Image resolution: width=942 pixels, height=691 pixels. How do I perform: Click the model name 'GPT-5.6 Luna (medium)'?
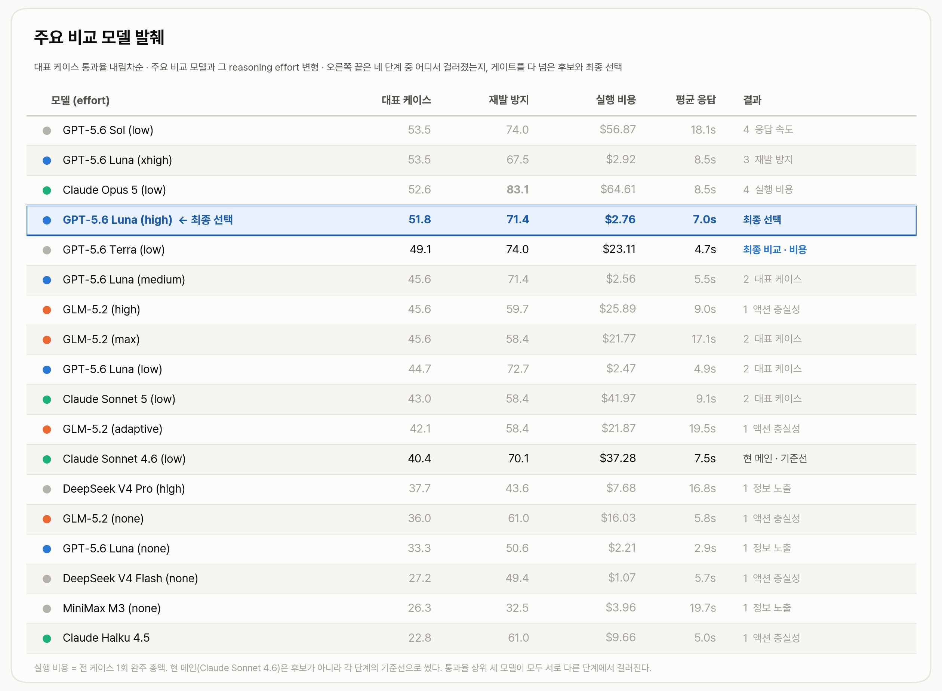tap(124, 279)
